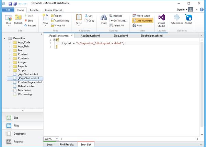Collapse the code block on line 1
The height and width of the screenshot is (147, 206).
pyautogui.click(x=54, y=40)
